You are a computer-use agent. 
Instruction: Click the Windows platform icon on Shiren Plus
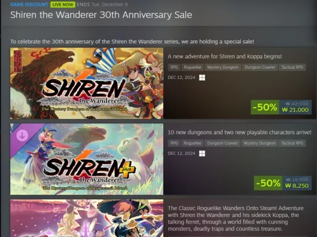(x=202, y=153)
